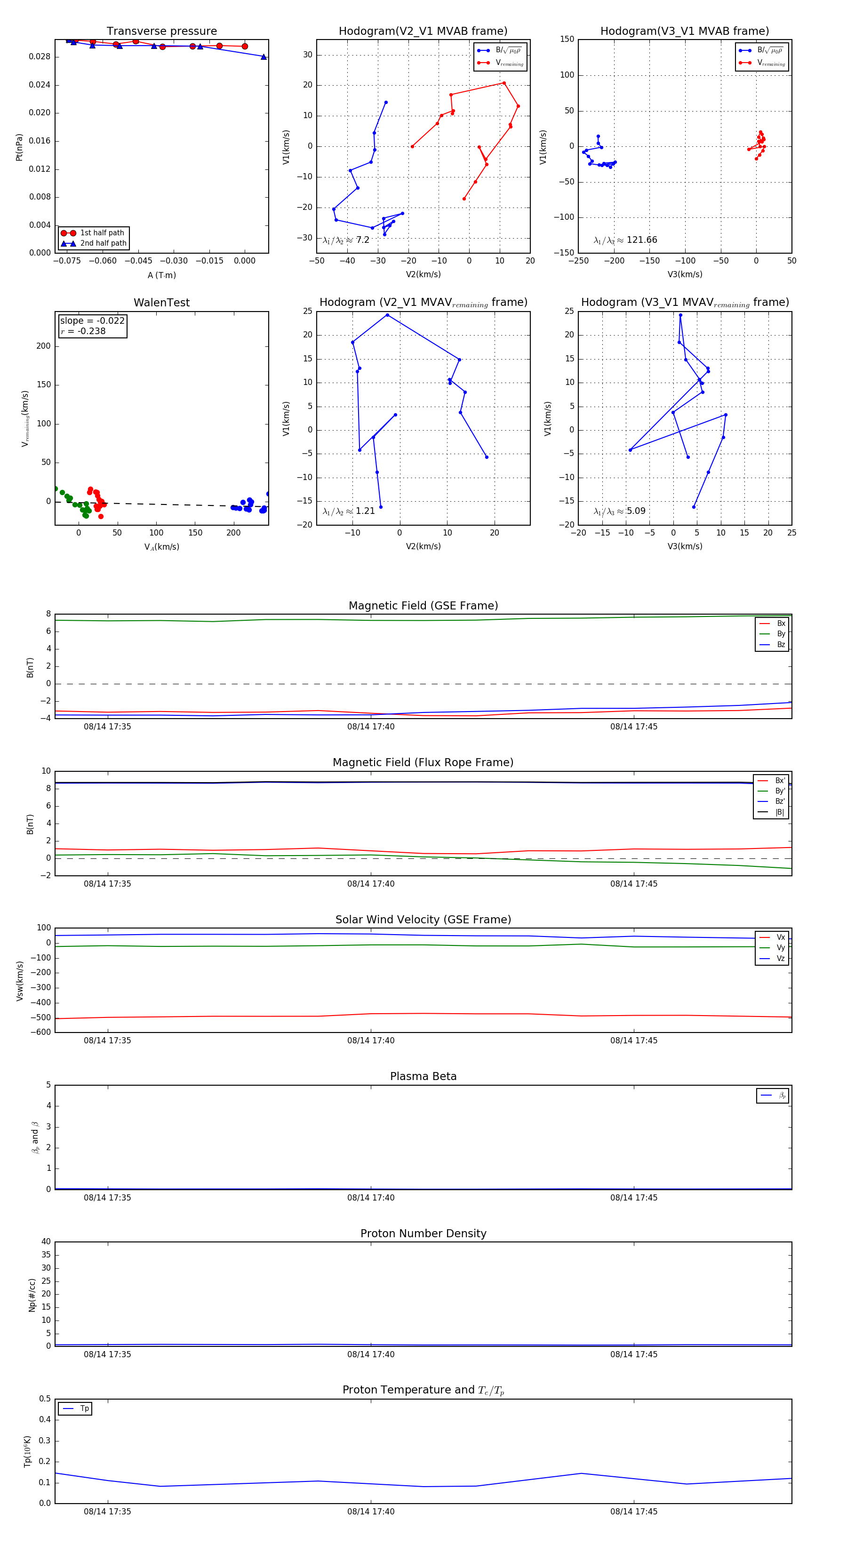The height and width of the screenshot is (1553, 847).
Task: Click the eigenvalue ratio "≈ 5.09" annotation
Action: coord(619,511)
